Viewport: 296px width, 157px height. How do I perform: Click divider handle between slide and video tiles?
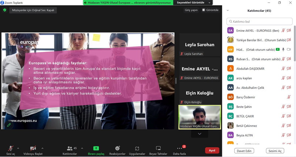coord(176,81)
